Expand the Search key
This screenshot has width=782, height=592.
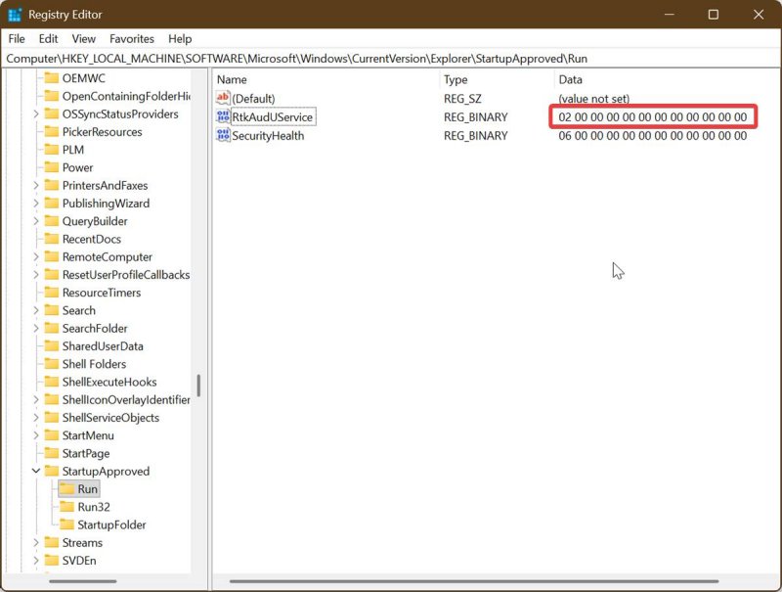click(x=36, y=310)
